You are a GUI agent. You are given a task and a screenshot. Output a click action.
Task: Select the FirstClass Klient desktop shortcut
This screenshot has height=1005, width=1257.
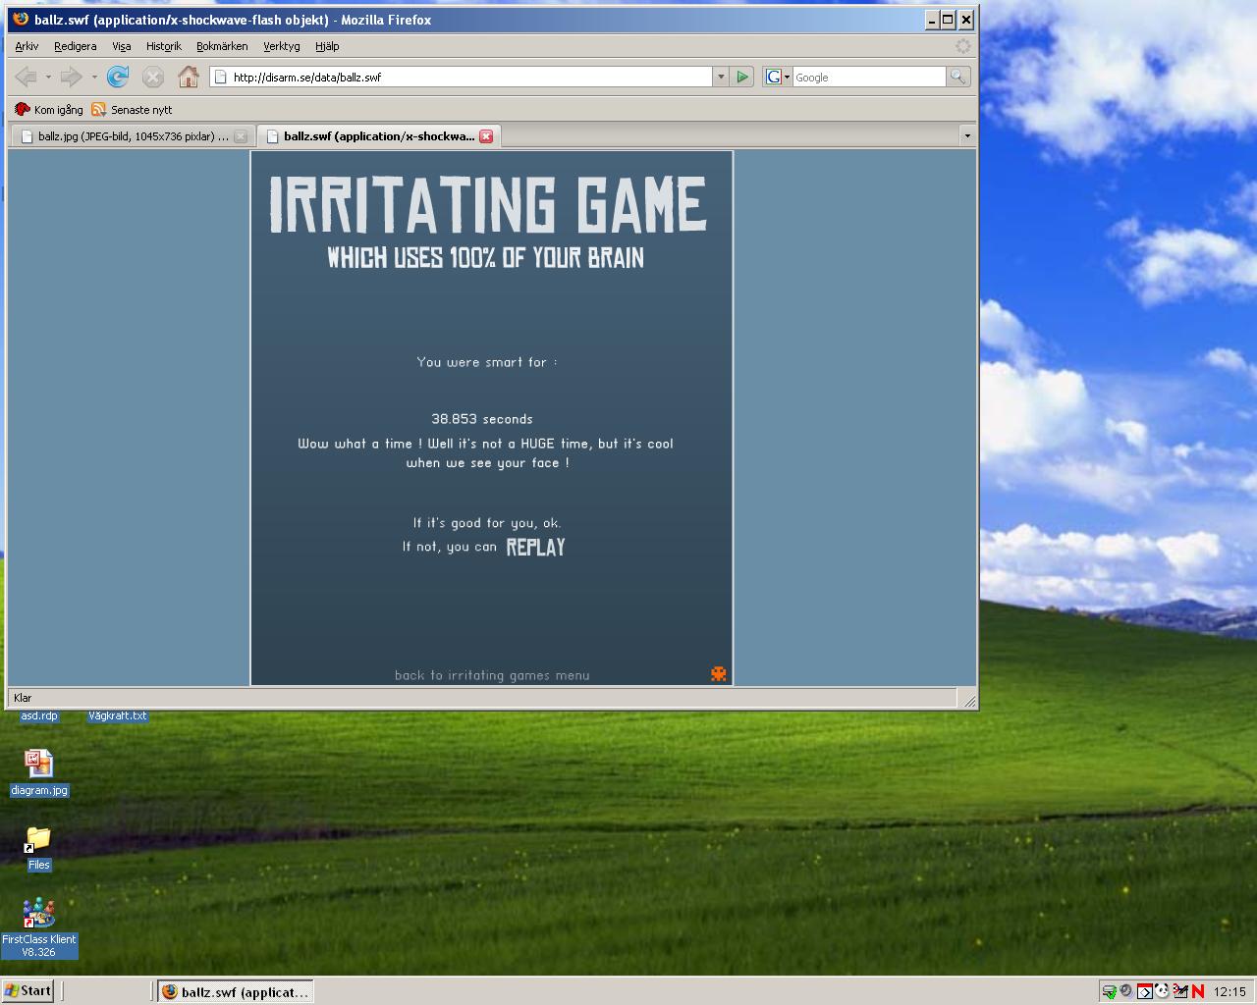pyautogui.click(x=38, y=927)
